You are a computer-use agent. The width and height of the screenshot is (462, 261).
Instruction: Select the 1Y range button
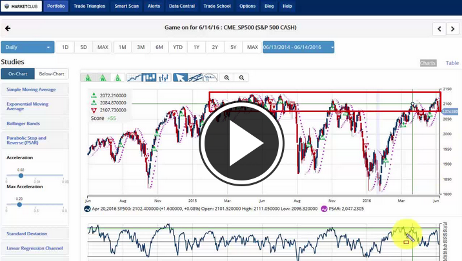197,47
